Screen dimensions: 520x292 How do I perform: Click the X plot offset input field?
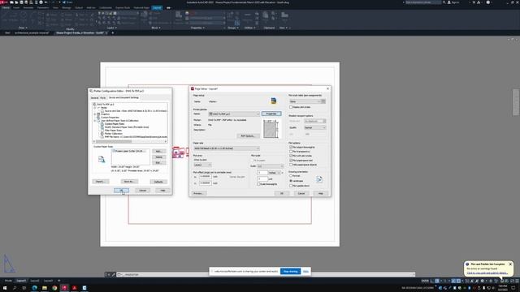[x=206, y=177]
